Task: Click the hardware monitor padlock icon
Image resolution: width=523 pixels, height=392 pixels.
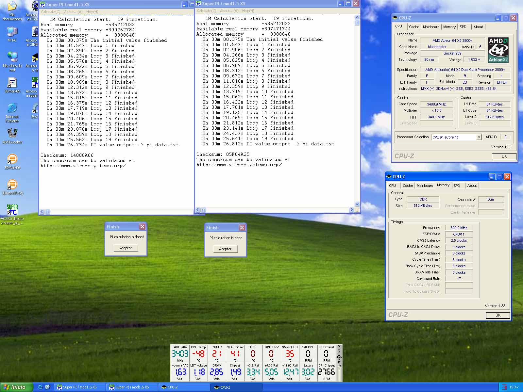Action: (339, 366)
